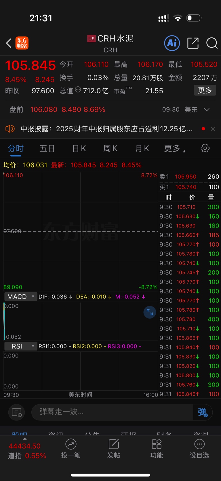Viewport: 221px width, 481px height.
Task: Tap the MACD sub-chart area
Action: pyautogui.click(x=81, y=321)
